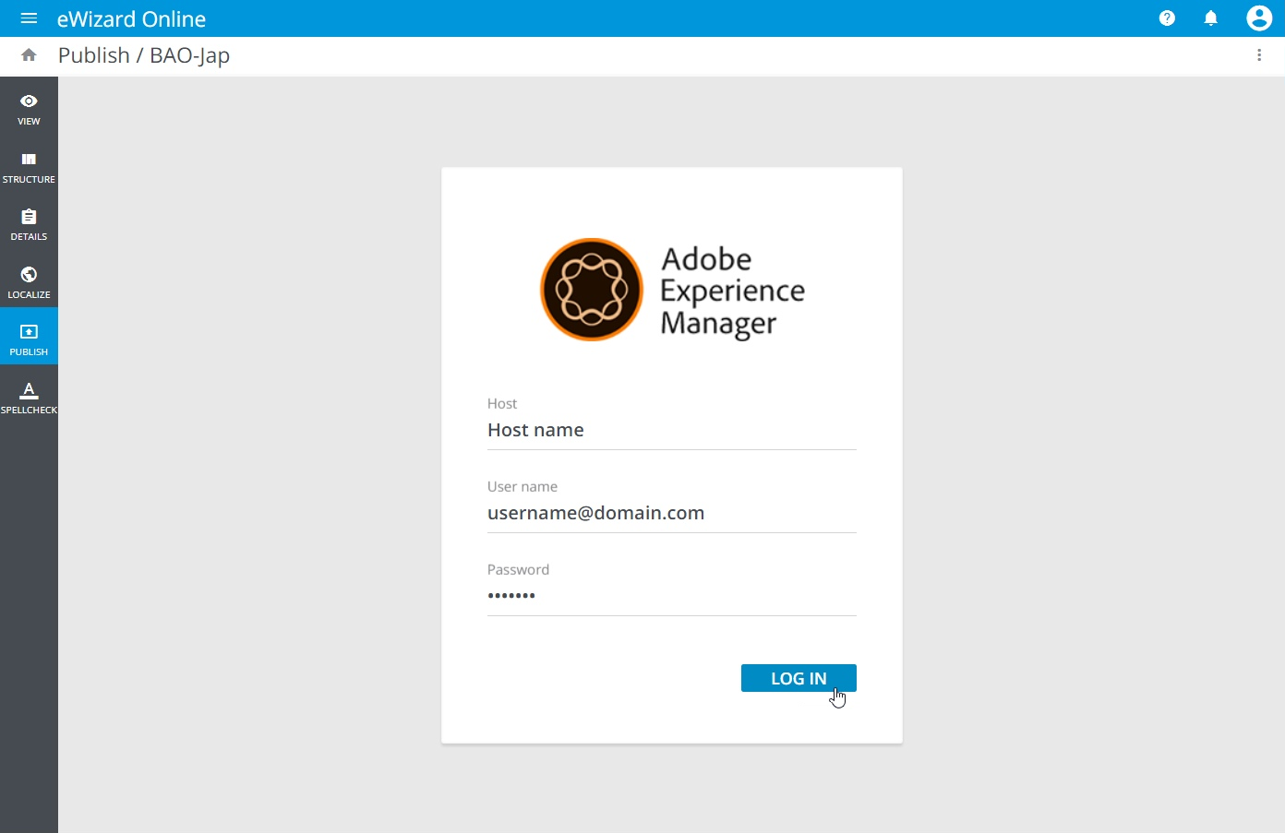1285x833 pixels.
Task: Click the Password input field
Action: 671,596
